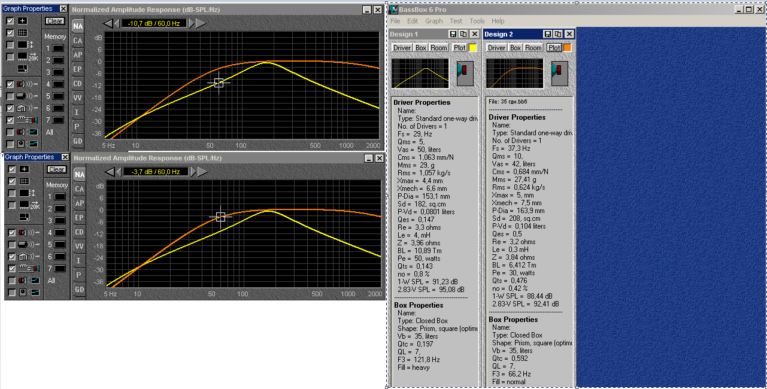Image resolution: width=767 pixels, height=389 pixels.
Task: Click the Plot button of Design 1
Action: (459, 47)
